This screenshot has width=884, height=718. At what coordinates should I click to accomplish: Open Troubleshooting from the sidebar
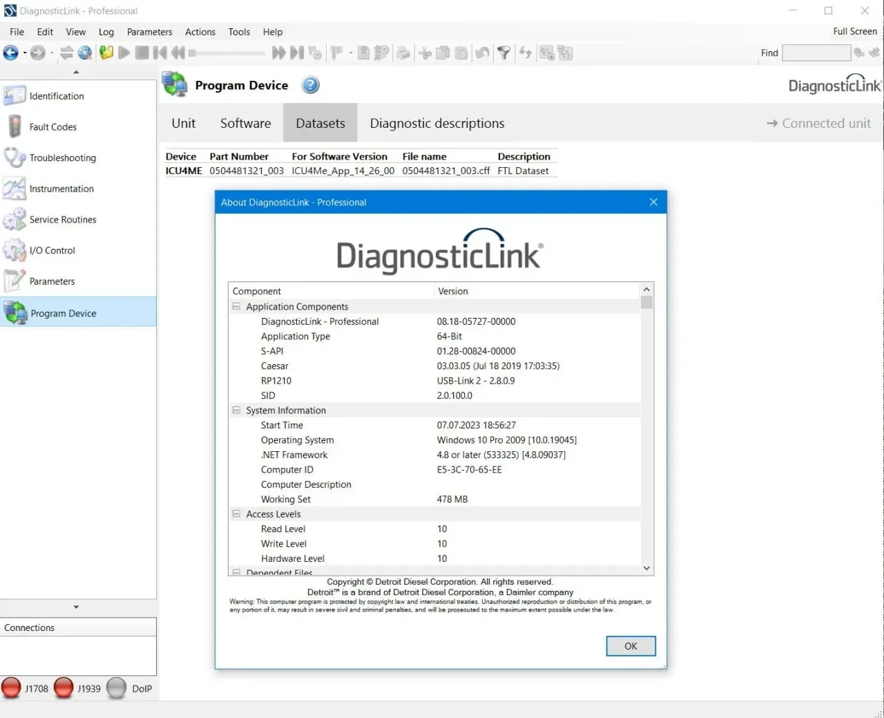[62, 158]
